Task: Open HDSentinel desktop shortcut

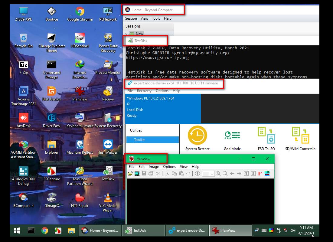Action: pyautogui.click(x=80, y=41)
